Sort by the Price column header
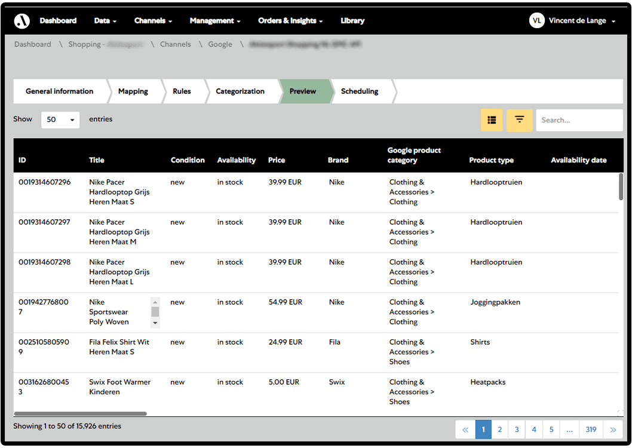Viewport: 632px width, 448px height. tap(277, 160)
